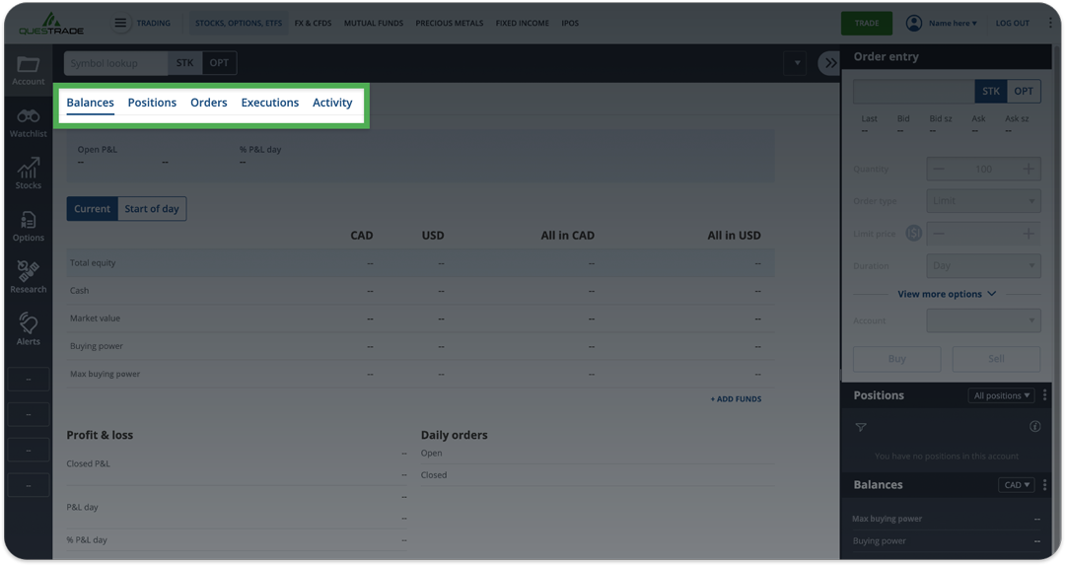Screen dimensions: 1065x565
Task: Expand View more options
Action: click(947, 294)
